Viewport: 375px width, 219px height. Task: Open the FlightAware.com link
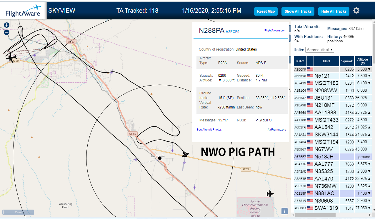(275, 31)
